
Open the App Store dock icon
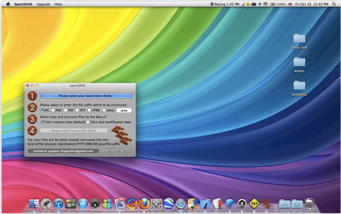coord(83,204)
